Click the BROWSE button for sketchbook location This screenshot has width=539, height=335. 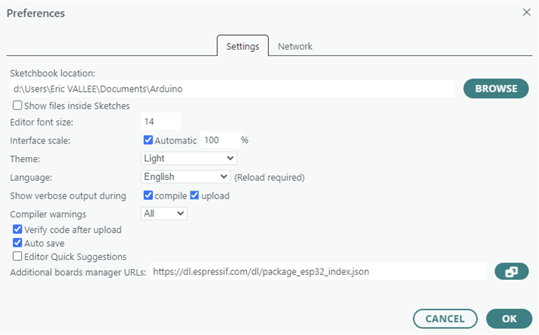coord(495,88)
